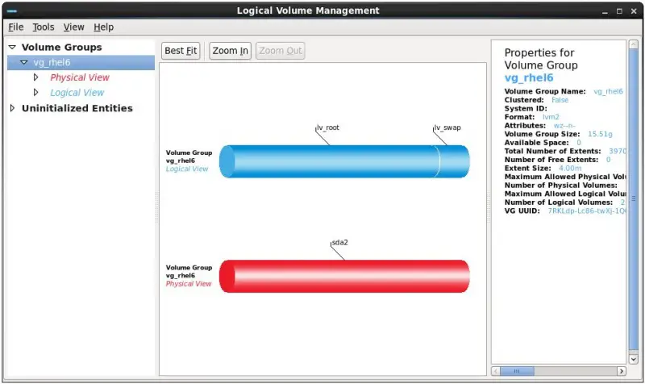The width and height of the screenshot is (645, 384).
Task: Expand the Physical View tree arrow
Action: tap(35, 78)
